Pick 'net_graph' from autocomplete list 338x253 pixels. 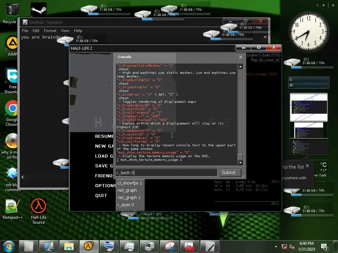pyautogui.click(x=130, y=190)
